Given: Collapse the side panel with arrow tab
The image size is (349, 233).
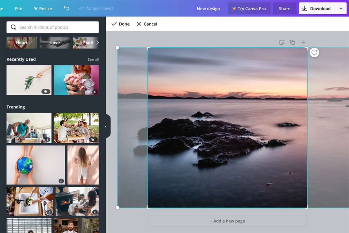Looking at the screenshot, I should click(x=106, y=127).
